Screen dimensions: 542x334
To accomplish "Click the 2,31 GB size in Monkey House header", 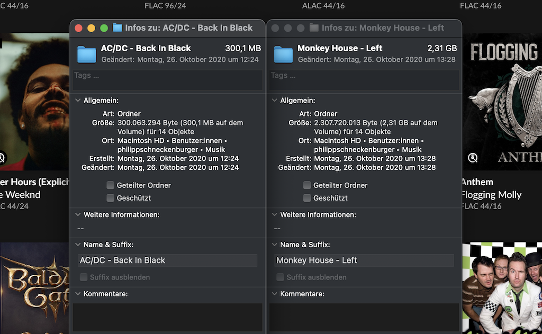I will 442,48.
